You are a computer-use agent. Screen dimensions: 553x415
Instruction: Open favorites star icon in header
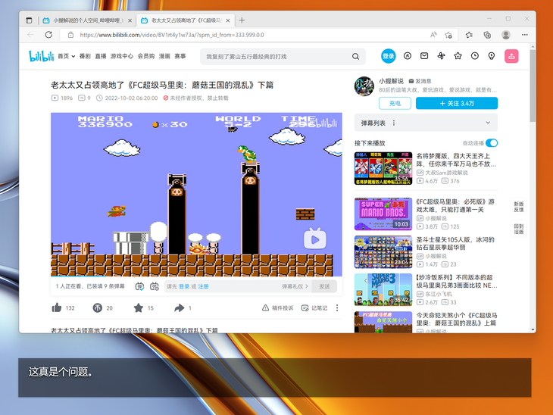(458, 56)
